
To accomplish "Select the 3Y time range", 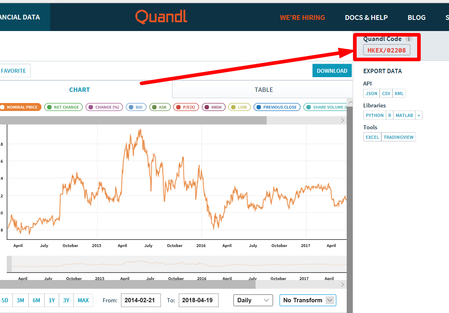I will pyautogui.click(x=66, y=300).
